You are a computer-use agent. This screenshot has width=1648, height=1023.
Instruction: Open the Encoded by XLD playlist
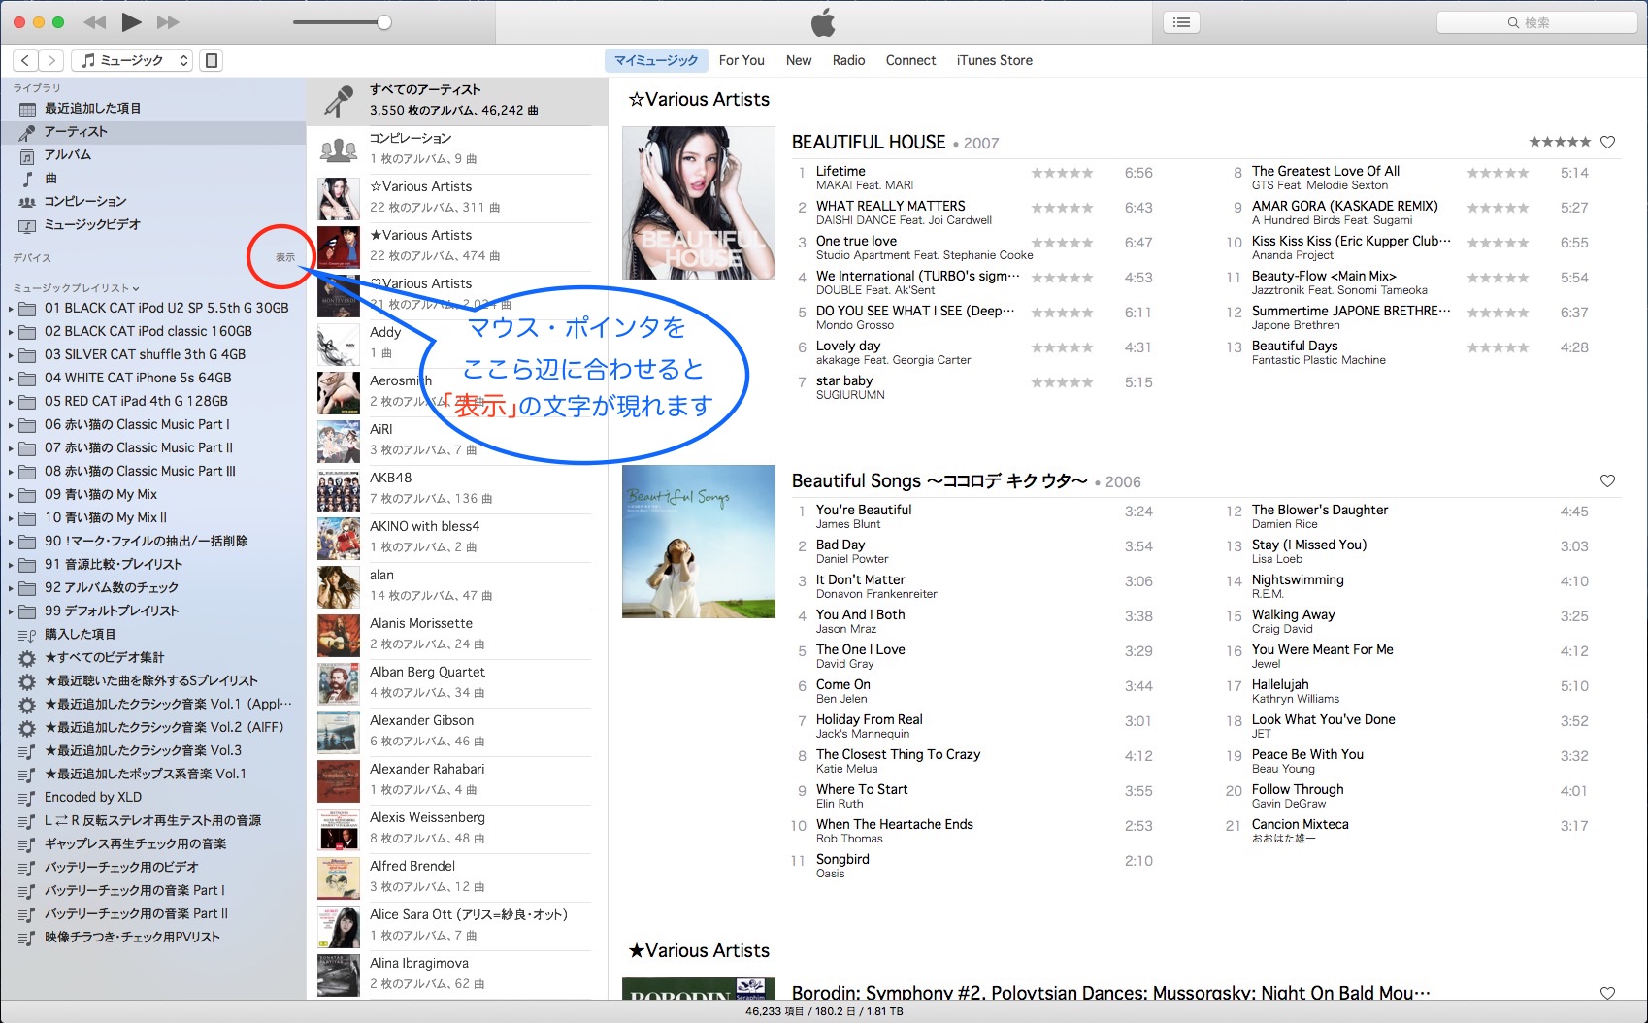pyautogui.click(x=153, y=798)
